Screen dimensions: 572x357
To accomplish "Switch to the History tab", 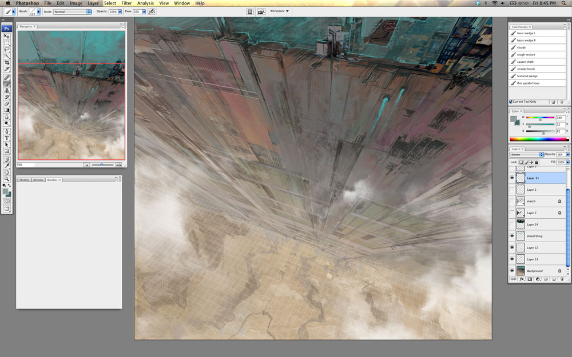I will (x=24, y=180).
